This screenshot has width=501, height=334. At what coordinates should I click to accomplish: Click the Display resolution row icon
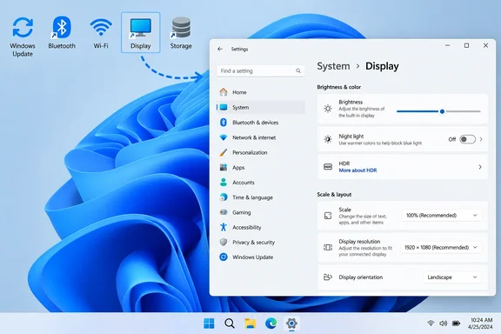point(328,247)
